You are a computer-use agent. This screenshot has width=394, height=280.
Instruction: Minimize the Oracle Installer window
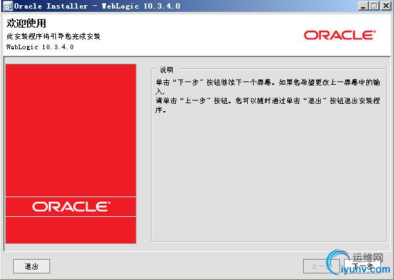click(x=363, y=6)
